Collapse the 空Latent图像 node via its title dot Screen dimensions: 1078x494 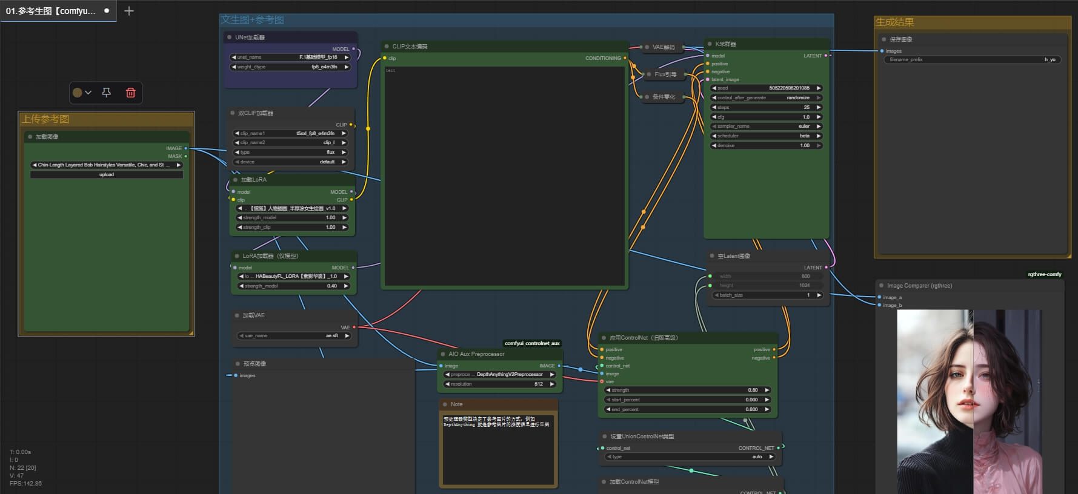pyautogui.click(x=713, y=256)
